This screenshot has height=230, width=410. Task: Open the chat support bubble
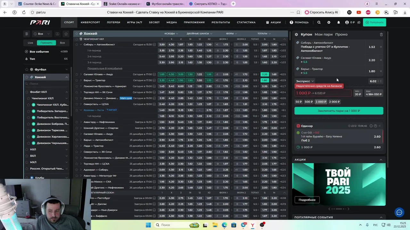(x=399, y=212)
